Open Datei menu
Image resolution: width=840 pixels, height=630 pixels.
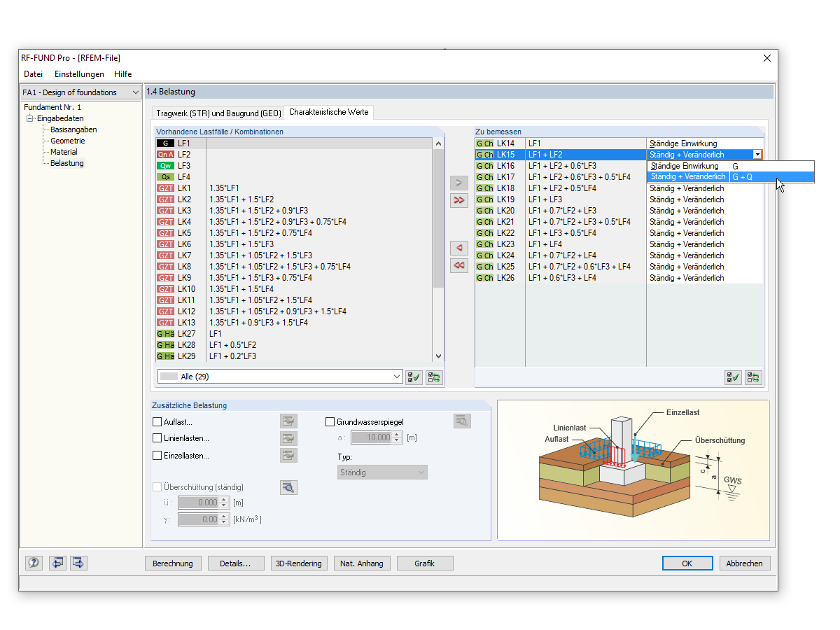point(33,74)
